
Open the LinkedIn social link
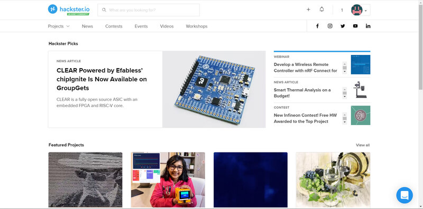(368, 26)
